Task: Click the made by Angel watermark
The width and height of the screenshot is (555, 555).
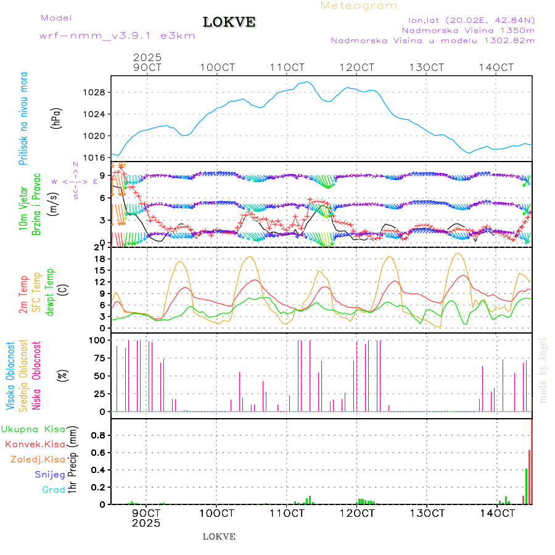Action: tap(543, 370)
